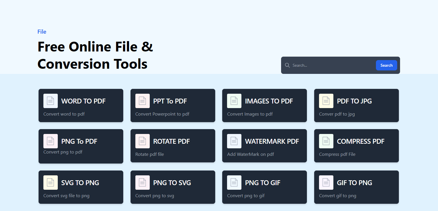Open Convert Powerpoint to pdf description
This screenshot has width=438, height=211.
click(x=162, y=114)
